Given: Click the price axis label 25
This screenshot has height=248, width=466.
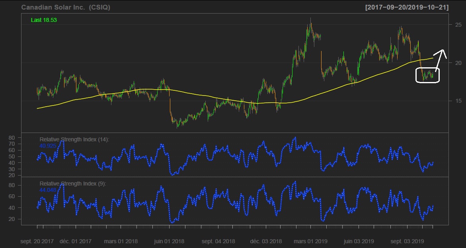Looking at the screenshot, I should point(458,24).
